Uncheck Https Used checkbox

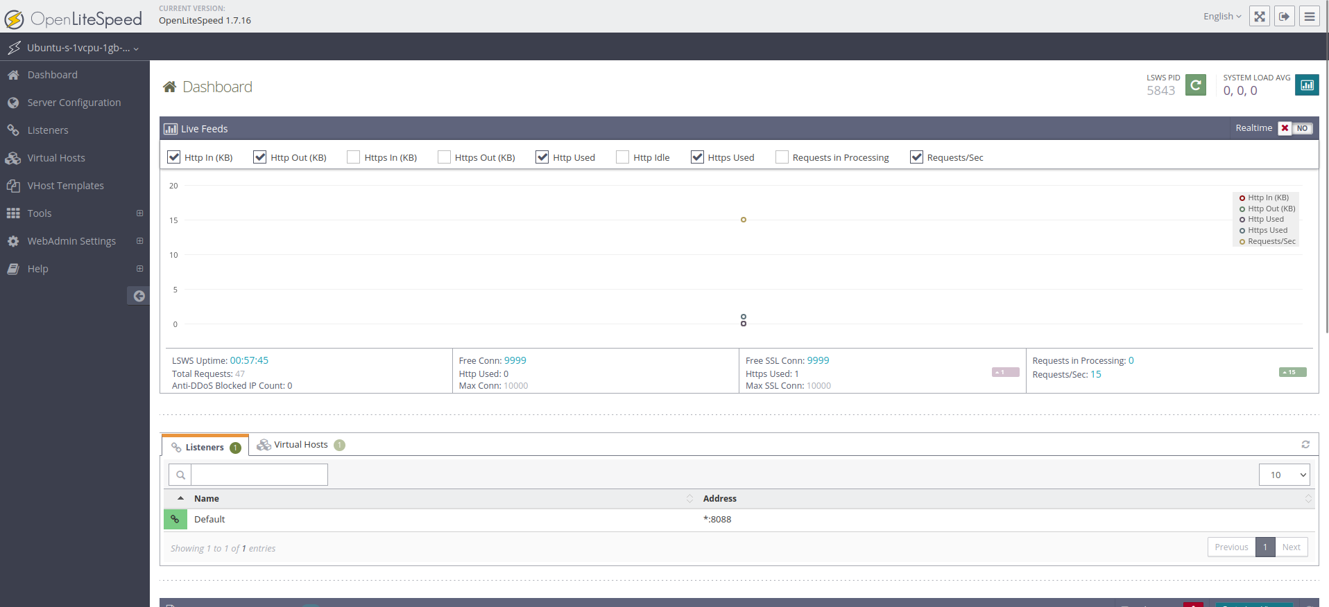click(697, 157)
